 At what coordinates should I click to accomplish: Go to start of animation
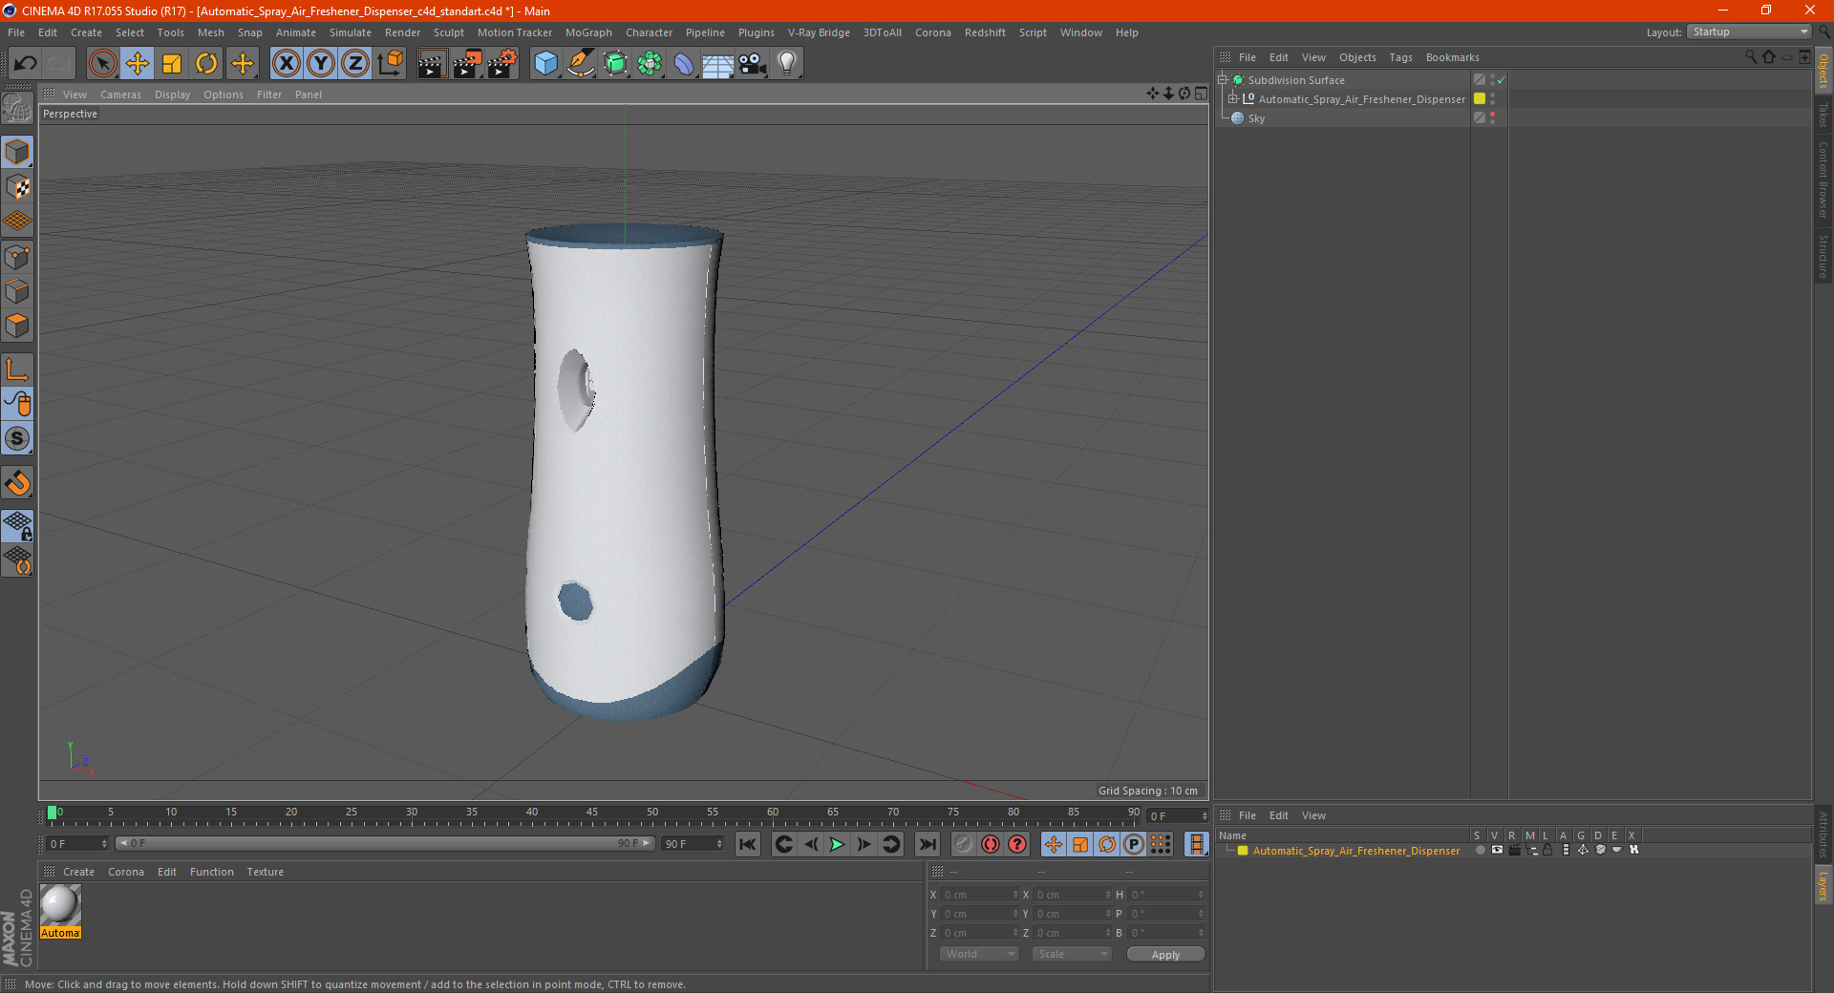pos(748,844)
